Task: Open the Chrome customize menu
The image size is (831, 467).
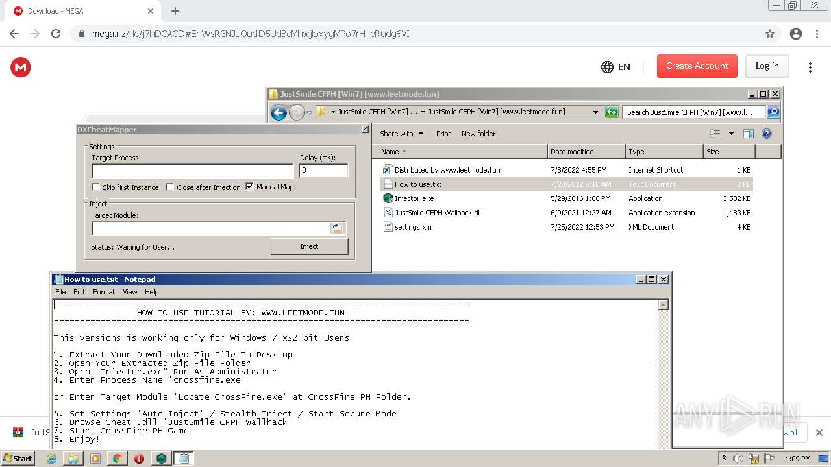Action: [x=816, y=34]
